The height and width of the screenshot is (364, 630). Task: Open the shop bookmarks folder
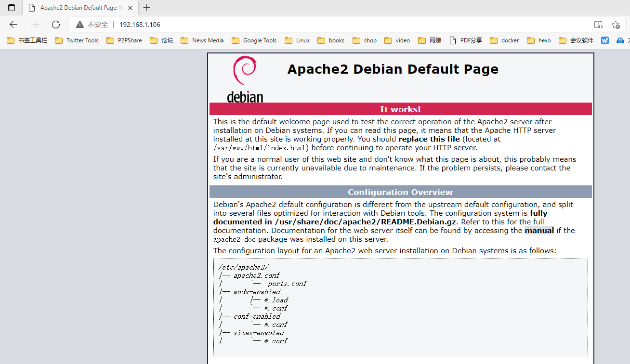coord(365,40)
